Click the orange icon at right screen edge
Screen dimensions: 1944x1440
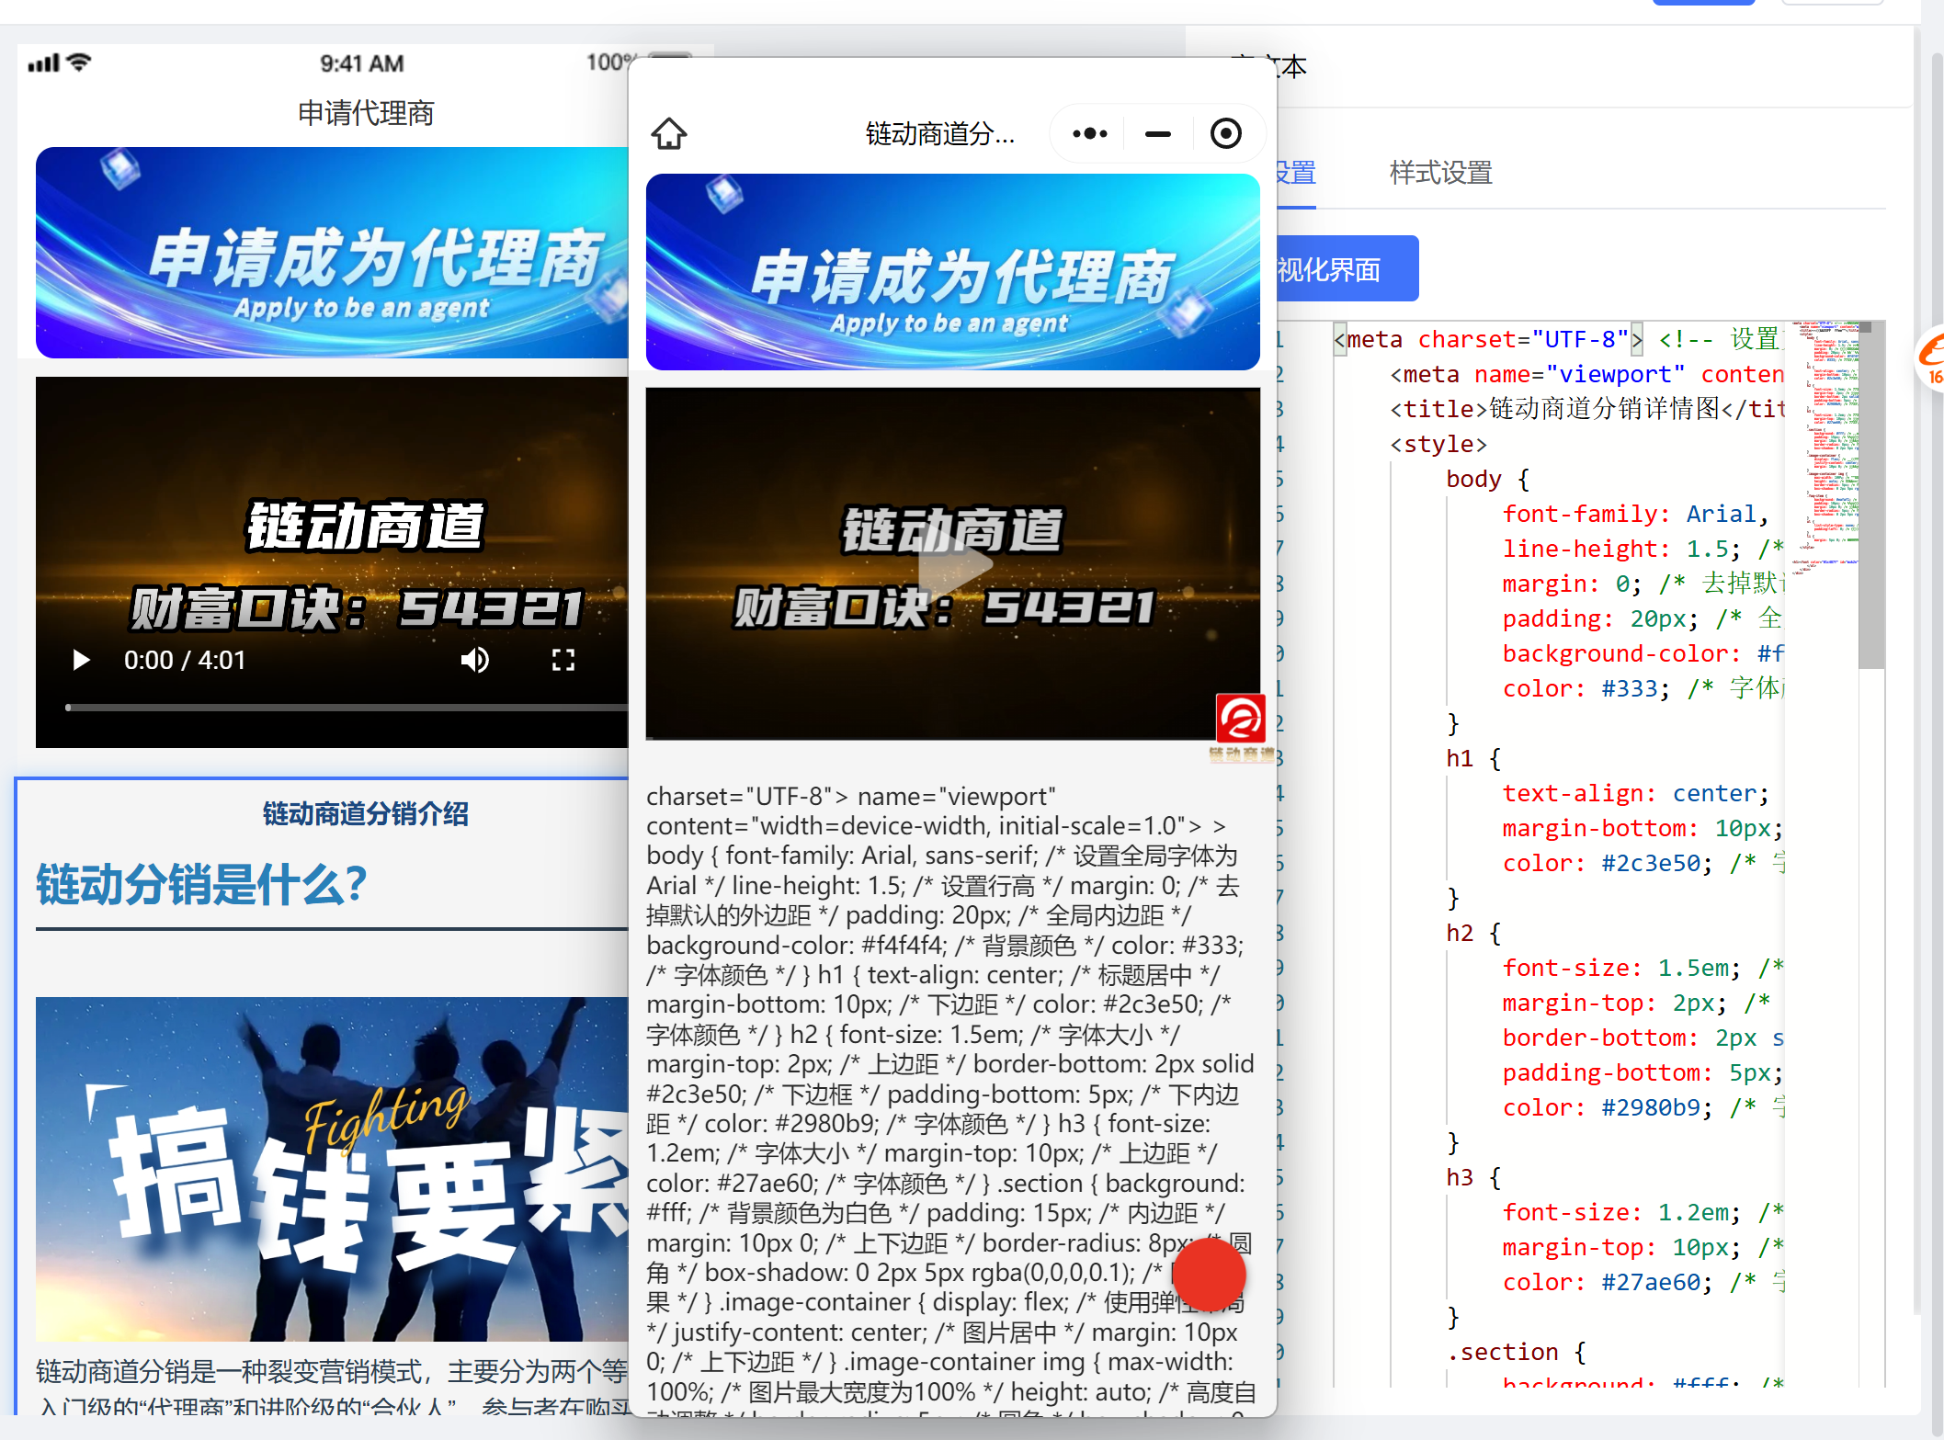click(x=1930, y=358)
